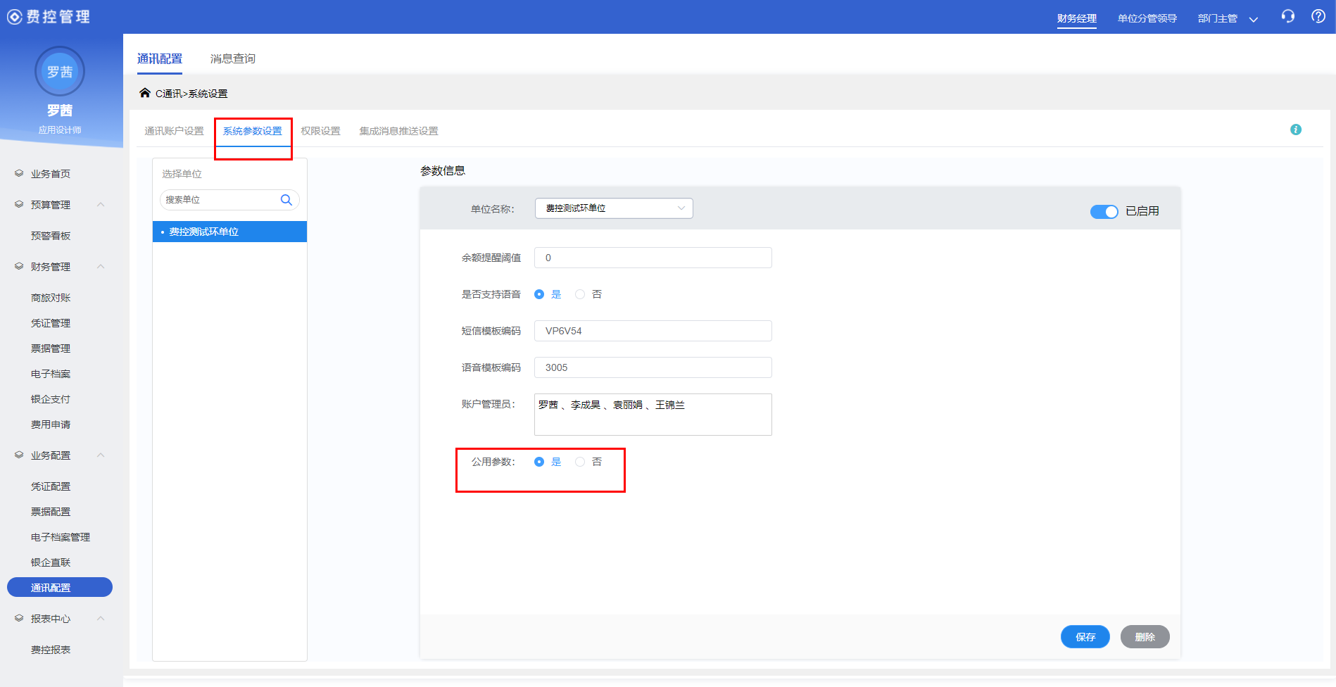
Task: Click the 删除 button
Action: point(1145,636)
